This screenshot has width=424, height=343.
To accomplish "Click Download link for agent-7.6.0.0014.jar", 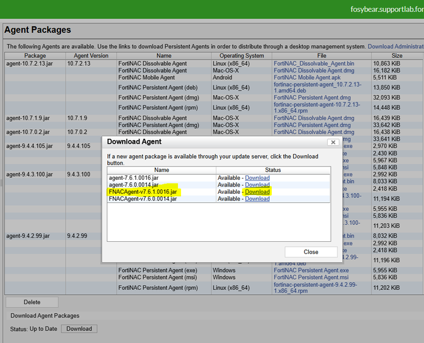I will (x=257, y=185).
